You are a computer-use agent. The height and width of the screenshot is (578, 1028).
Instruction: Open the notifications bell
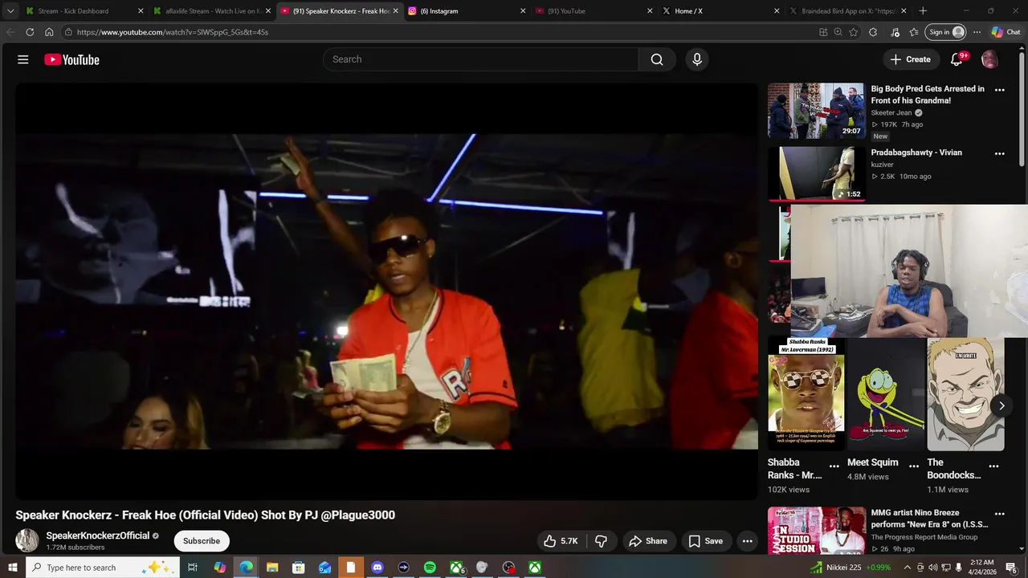coord(957,59)
